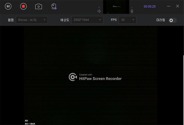
Task: Minimize the recorder window
Action: click(x=169, y=6)
